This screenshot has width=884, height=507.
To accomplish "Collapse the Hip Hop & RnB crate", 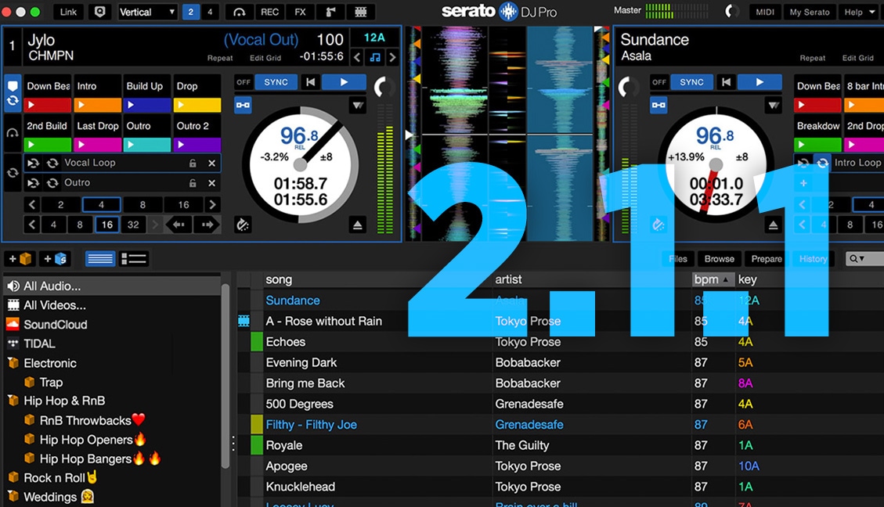I will click(13, 401).
